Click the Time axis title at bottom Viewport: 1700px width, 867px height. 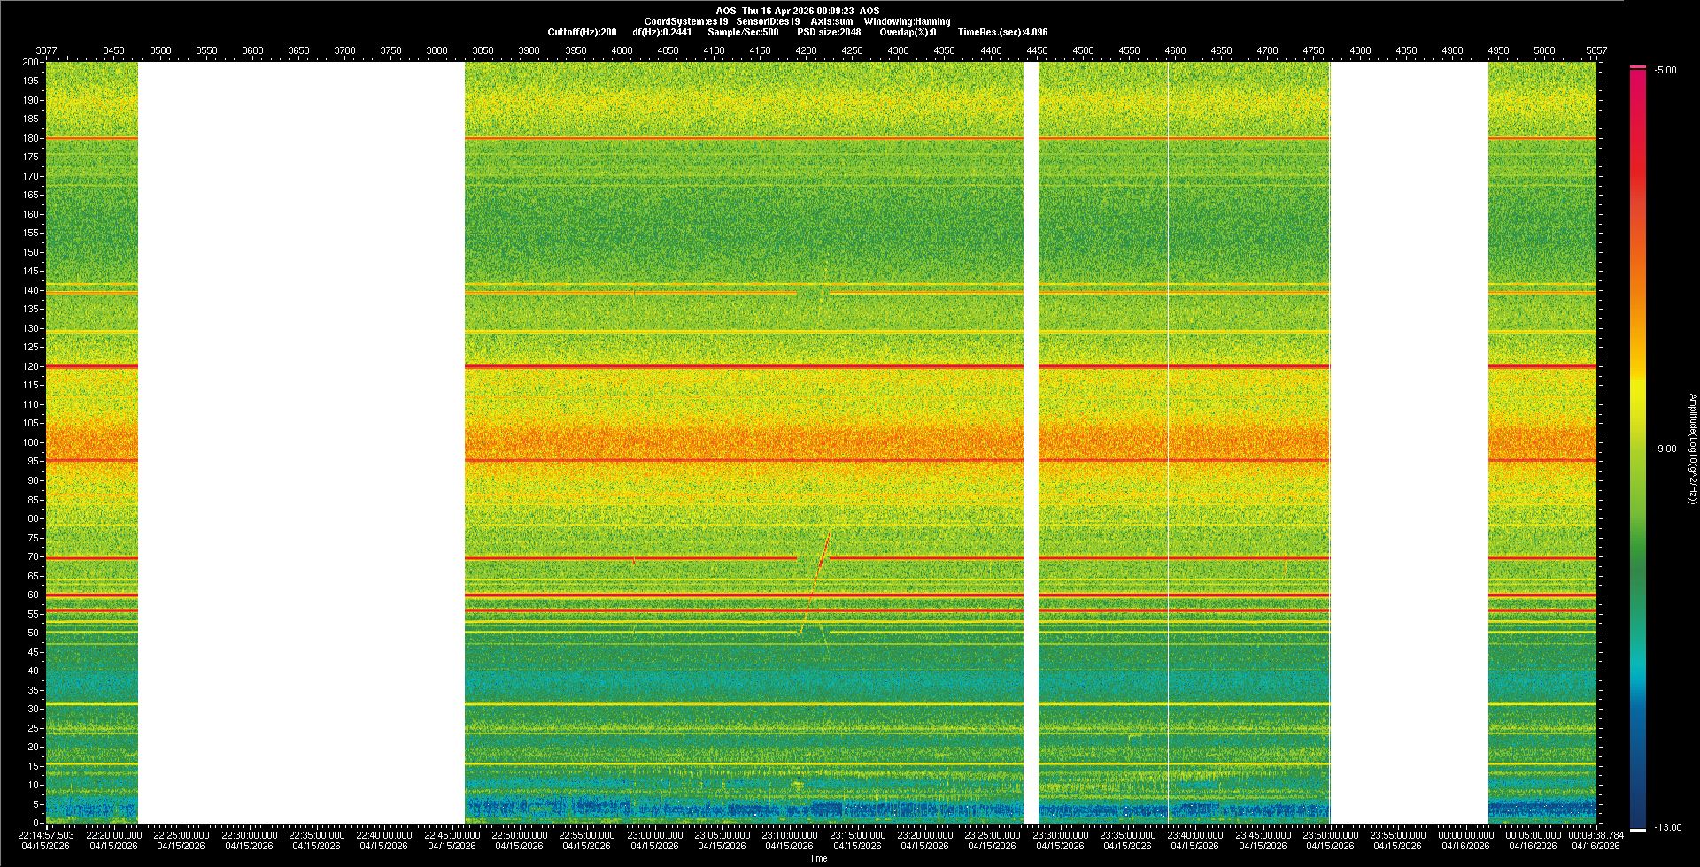[x=818, y=858]
